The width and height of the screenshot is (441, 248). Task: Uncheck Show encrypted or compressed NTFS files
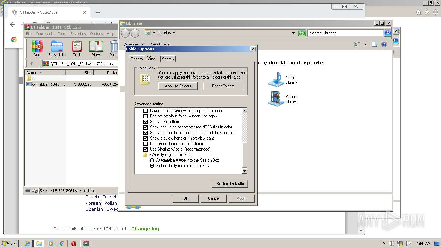(145, 127)
